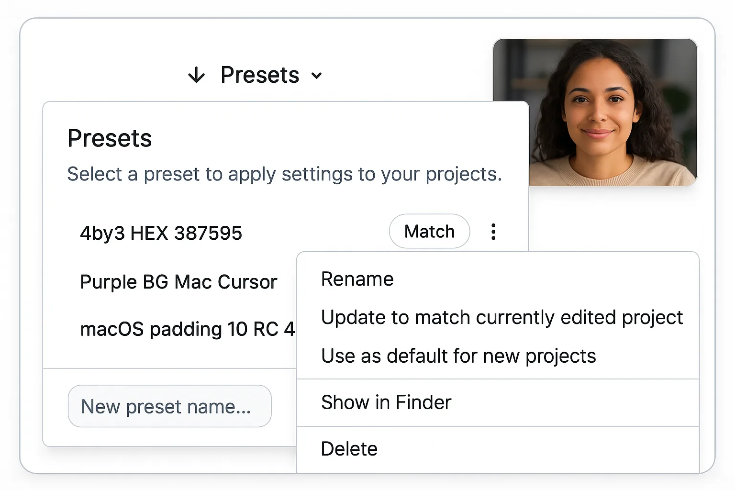The height and width of the screenshot is (490, 735).
Task: Select Use as default for new projects
Action: pyautogui.click(x=458, y=356)
